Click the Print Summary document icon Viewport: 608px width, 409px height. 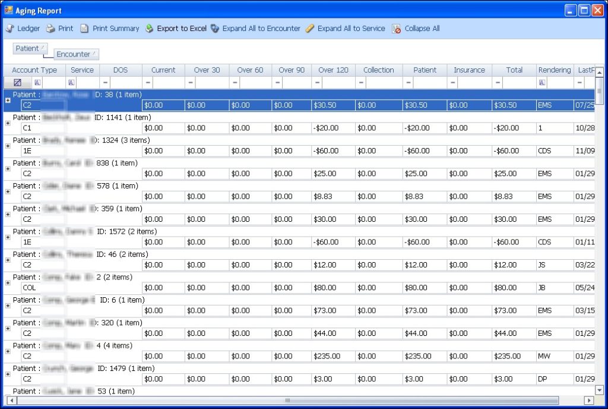click(84, 29)
